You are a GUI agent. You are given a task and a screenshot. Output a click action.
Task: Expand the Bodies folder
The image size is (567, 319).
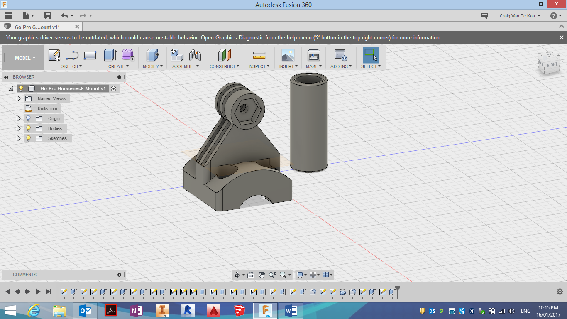pos(18,128)
